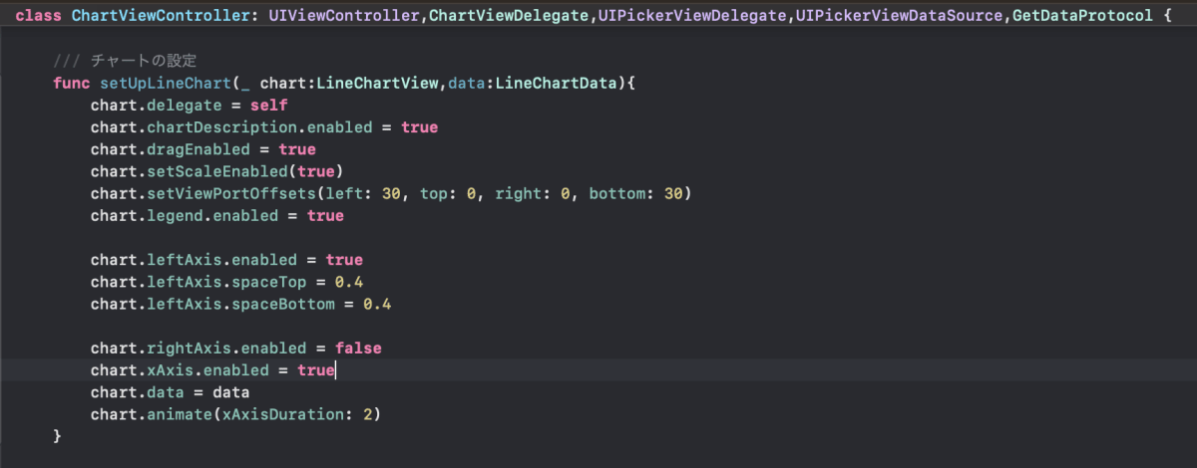Click UIViewController in the class declaration
1197x468 pixels.
pos(342,17)
